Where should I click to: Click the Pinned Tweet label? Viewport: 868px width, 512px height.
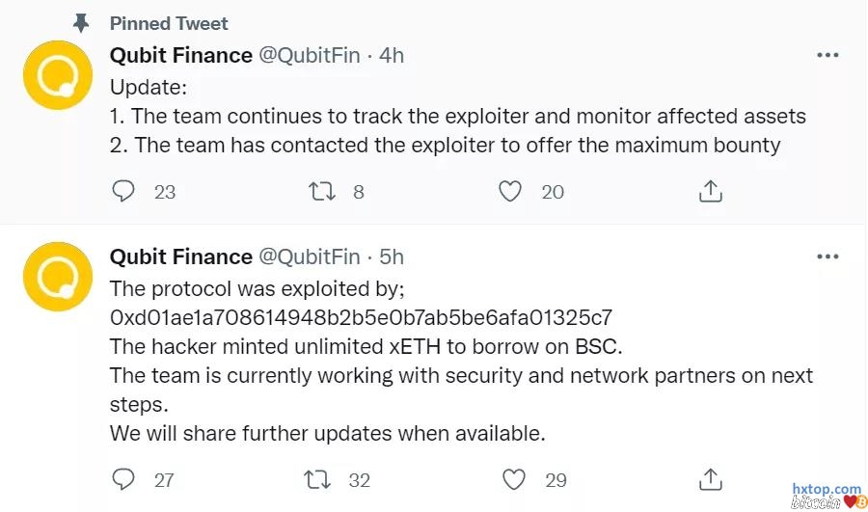(169, 22)
